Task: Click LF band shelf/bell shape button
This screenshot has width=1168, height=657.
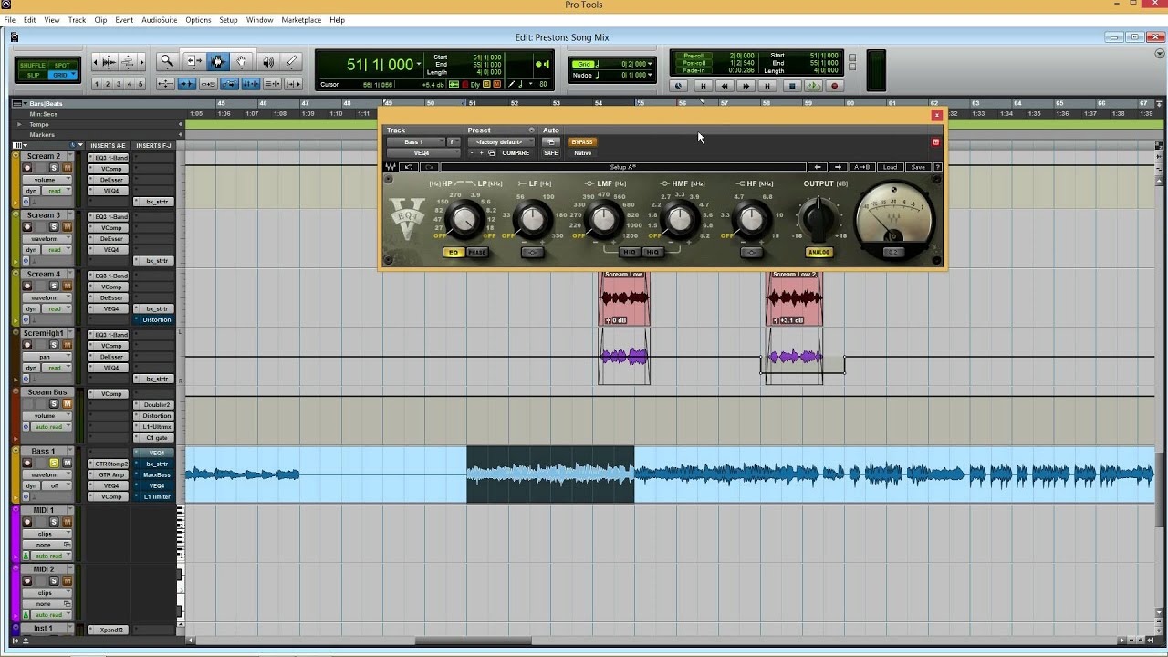Action: pyautogui.click(x=533, y=252)
